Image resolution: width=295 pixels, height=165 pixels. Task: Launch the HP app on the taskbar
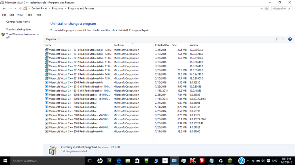coord(100,161)
